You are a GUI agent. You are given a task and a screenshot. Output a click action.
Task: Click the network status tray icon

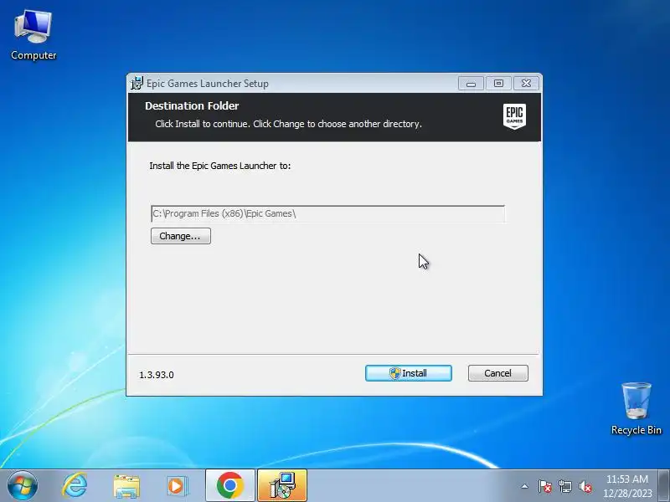tap(564, 486)
